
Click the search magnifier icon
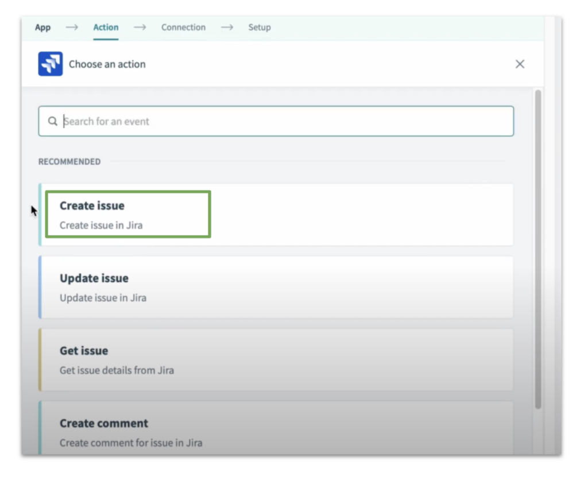(52, 121)
